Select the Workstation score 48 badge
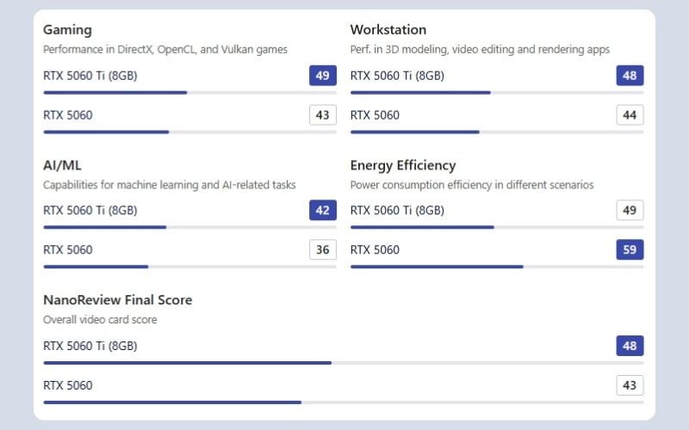This screenshot has width=689, height=430. (x=630, y=76)
